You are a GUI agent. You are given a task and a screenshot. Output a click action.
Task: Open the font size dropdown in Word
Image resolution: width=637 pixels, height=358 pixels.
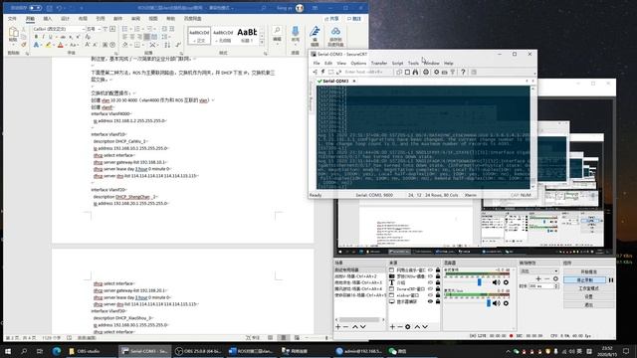(x=100, y=29)
